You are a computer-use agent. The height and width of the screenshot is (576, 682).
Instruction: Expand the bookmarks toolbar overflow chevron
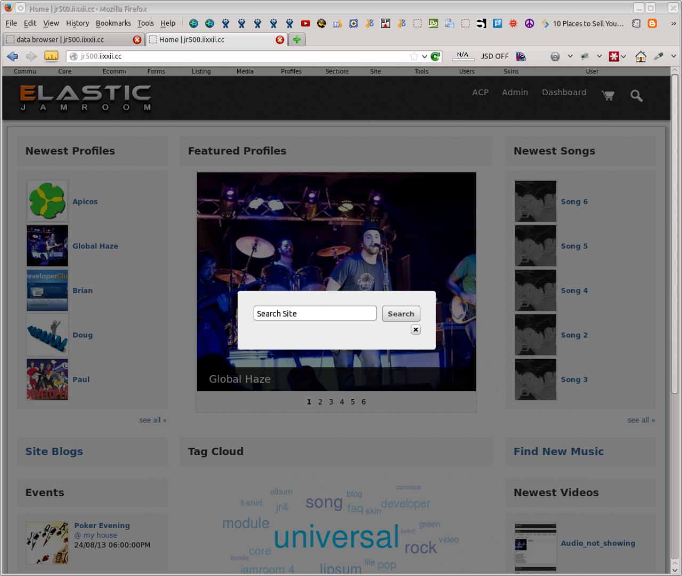673,23
